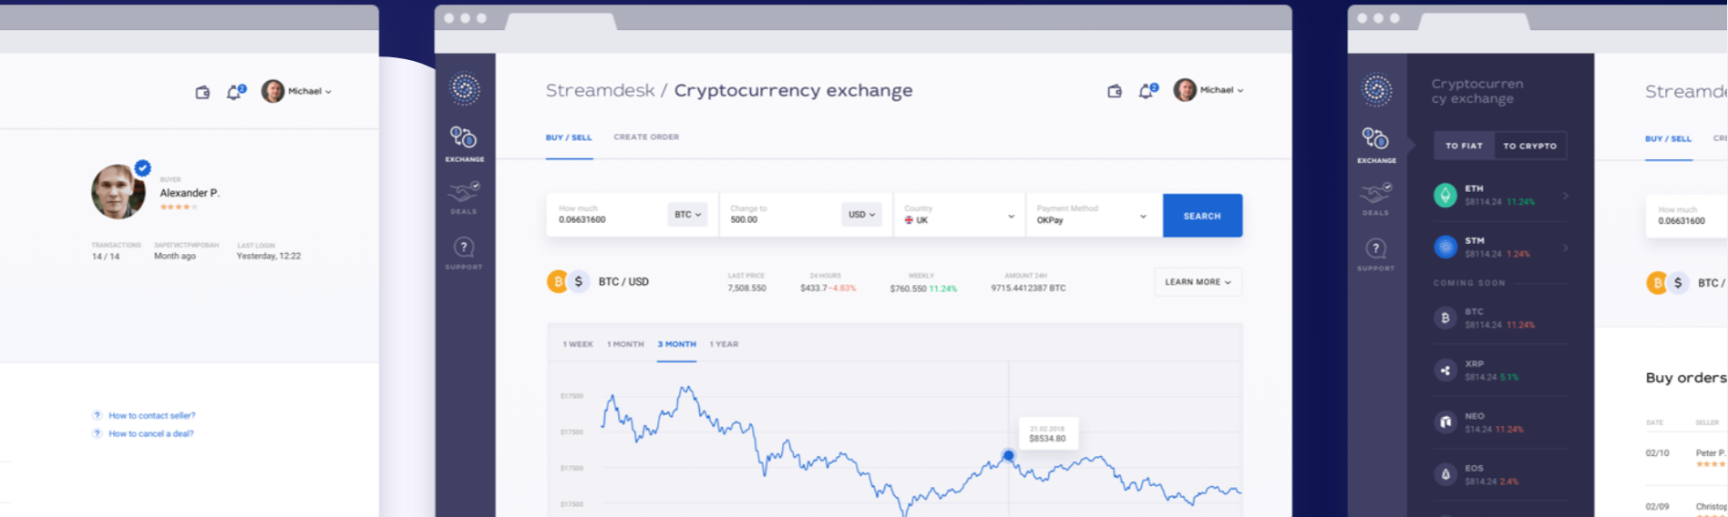Open the Deals handshake icon in middle sidebar

point(464,196)
